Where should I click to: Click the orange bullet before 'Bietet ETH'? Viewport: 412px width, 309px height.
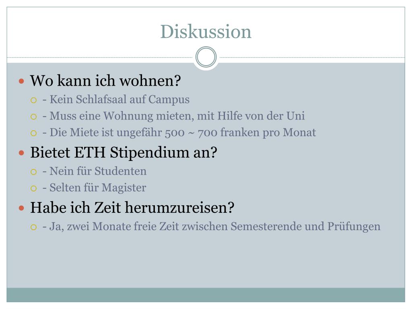coord(22,152)
